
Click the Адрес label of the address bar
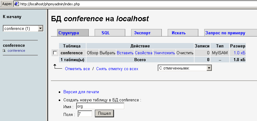click(x=7, y=4)
